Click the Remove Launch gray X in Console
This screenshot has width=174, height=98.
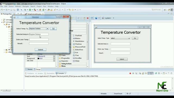pyautogui.click(x=133, y=73)
